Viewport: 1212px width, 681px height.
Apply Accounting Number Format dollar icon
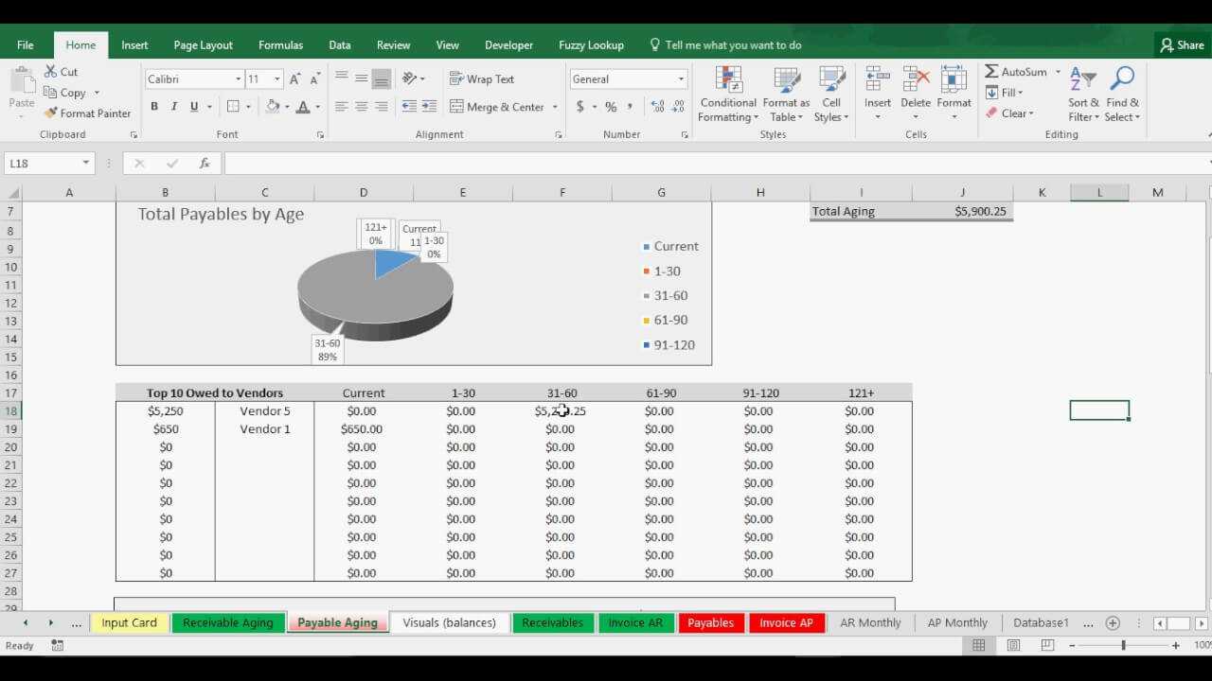(579, 107)
